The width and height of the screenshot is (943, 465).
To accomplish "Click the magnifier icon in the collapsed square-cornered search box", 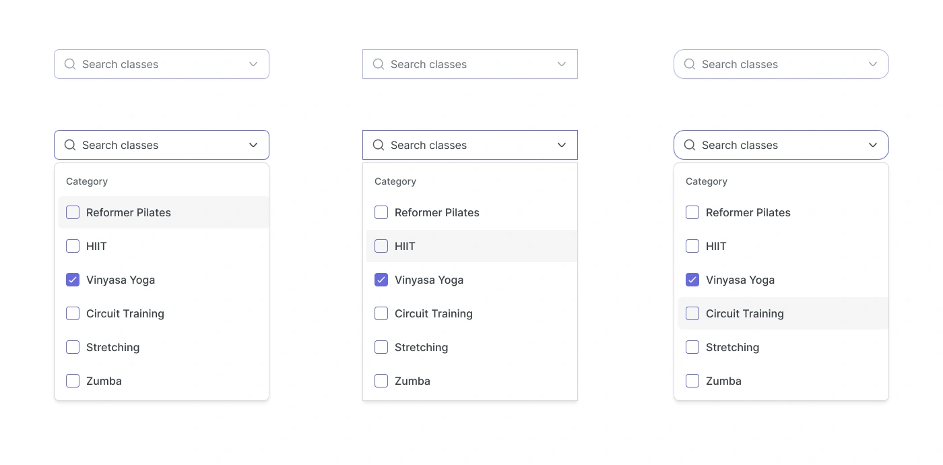I will point(379,64).
